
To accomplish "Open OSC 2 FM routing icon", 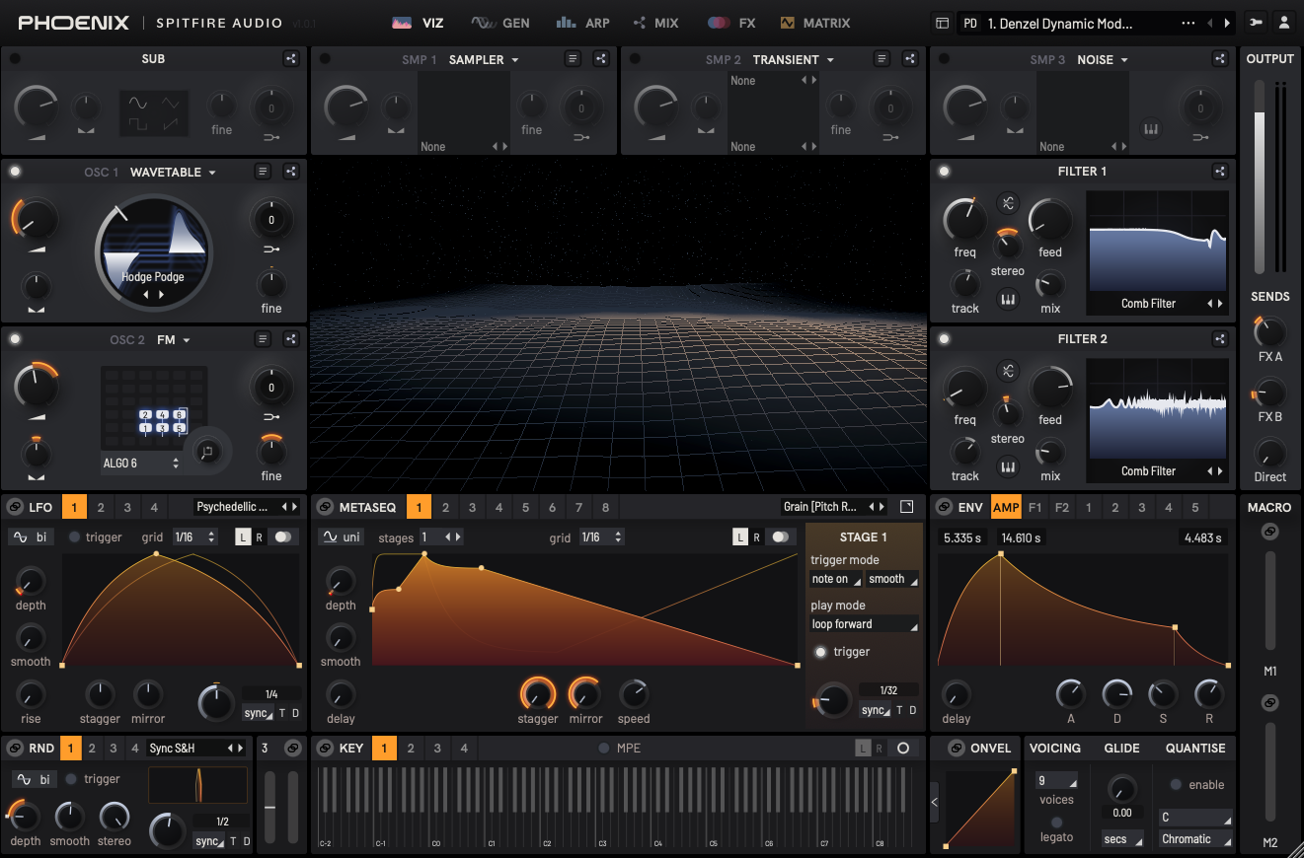I will (291, 339).
